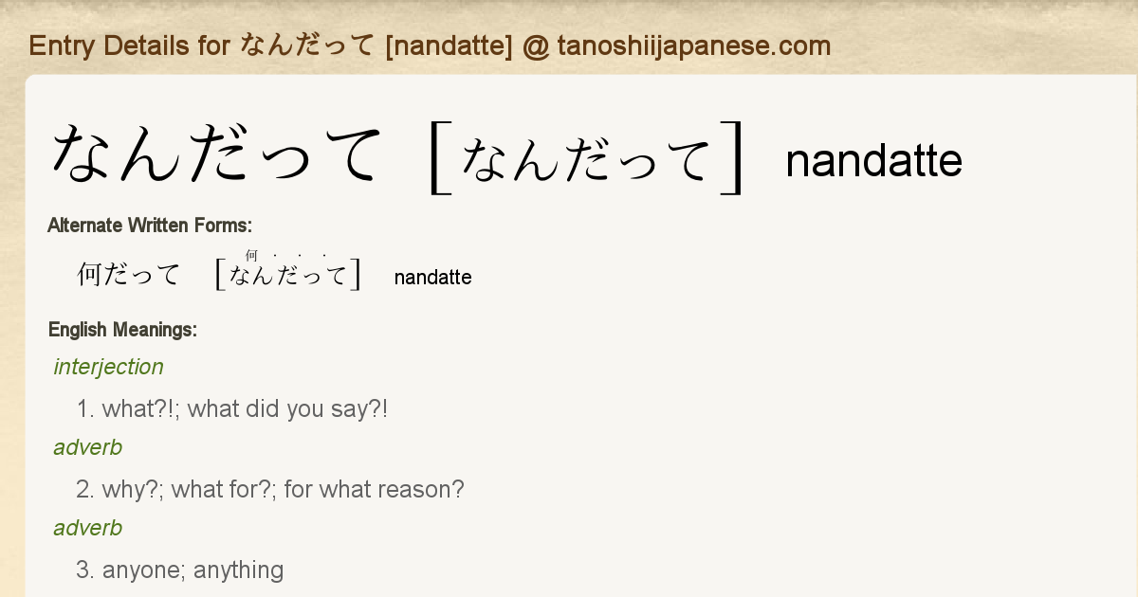Click the large romaji nandatte
Image resolution: width=1138 pixels, height=597 pixels.
pos(873,161)
